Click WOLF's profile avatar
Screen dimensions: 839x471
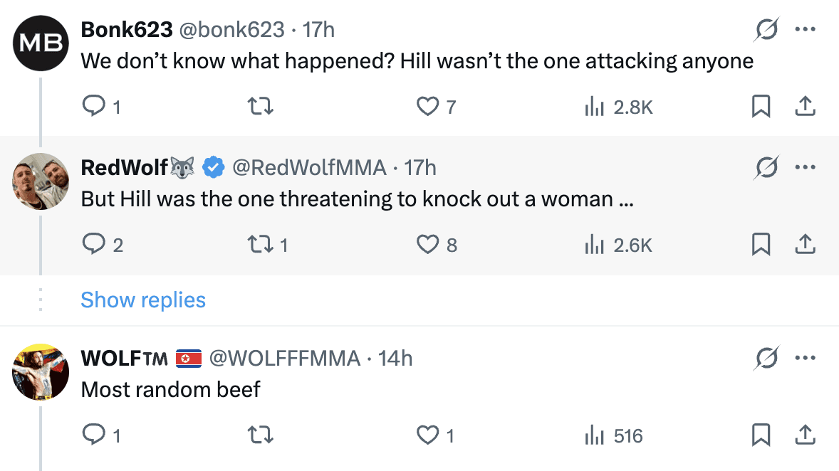pyautogui.click(x=41, y=371)
